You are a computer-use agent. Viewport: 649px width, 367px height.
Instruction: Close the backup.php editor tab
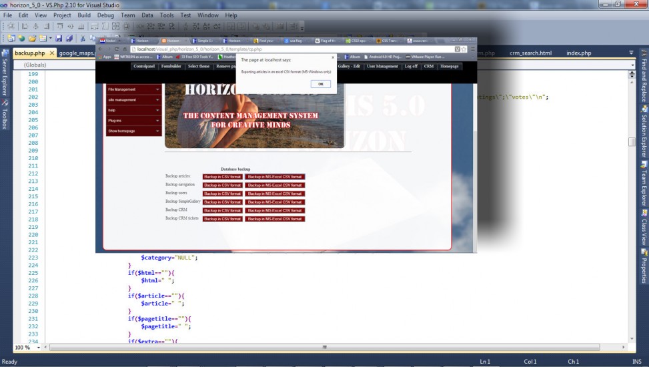pos(51,53)
